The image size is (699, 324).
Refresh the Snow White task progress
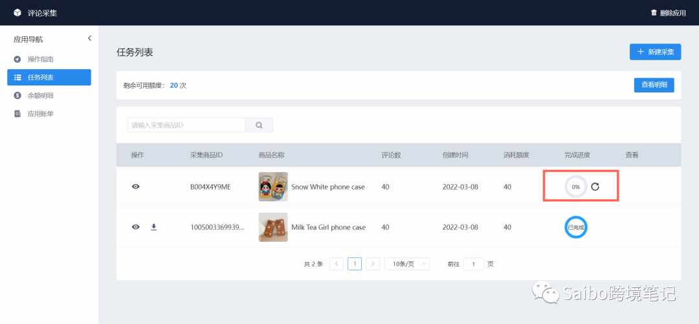click(x=595, y=187)
